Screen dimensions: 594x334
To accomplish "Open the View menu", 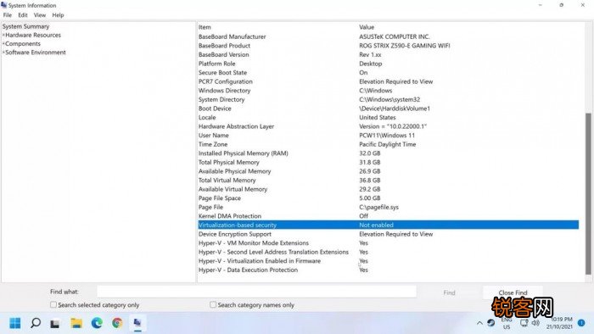I will [x=40, y=15].
